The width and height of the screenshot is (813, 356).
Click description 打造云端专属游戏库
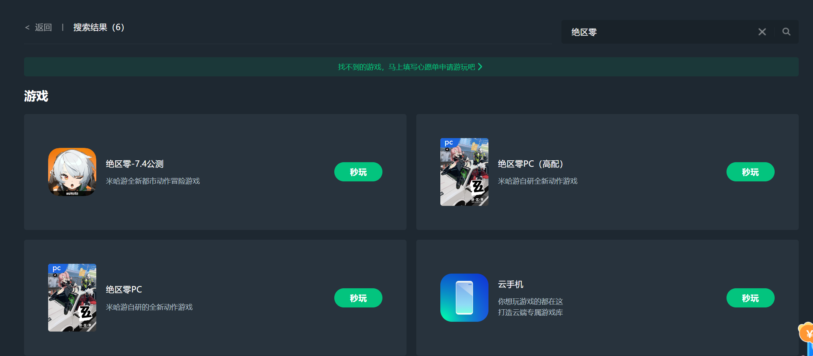coord(530,312)
